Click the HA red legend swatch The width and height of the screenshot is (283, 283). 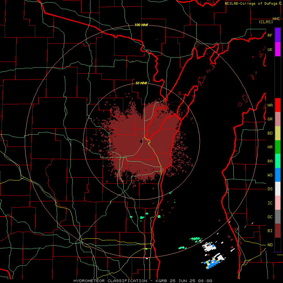coord(278,105)
